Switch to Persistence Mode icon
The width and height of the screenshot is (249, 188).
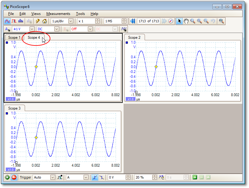pos(14,21)
